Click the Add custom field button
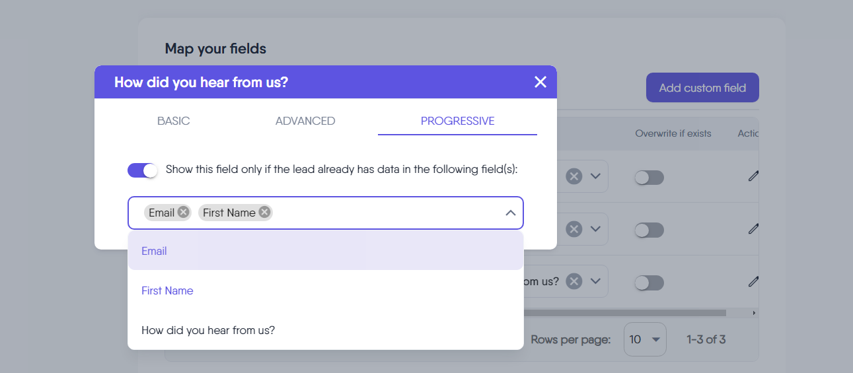 click(x=702, y=88)
